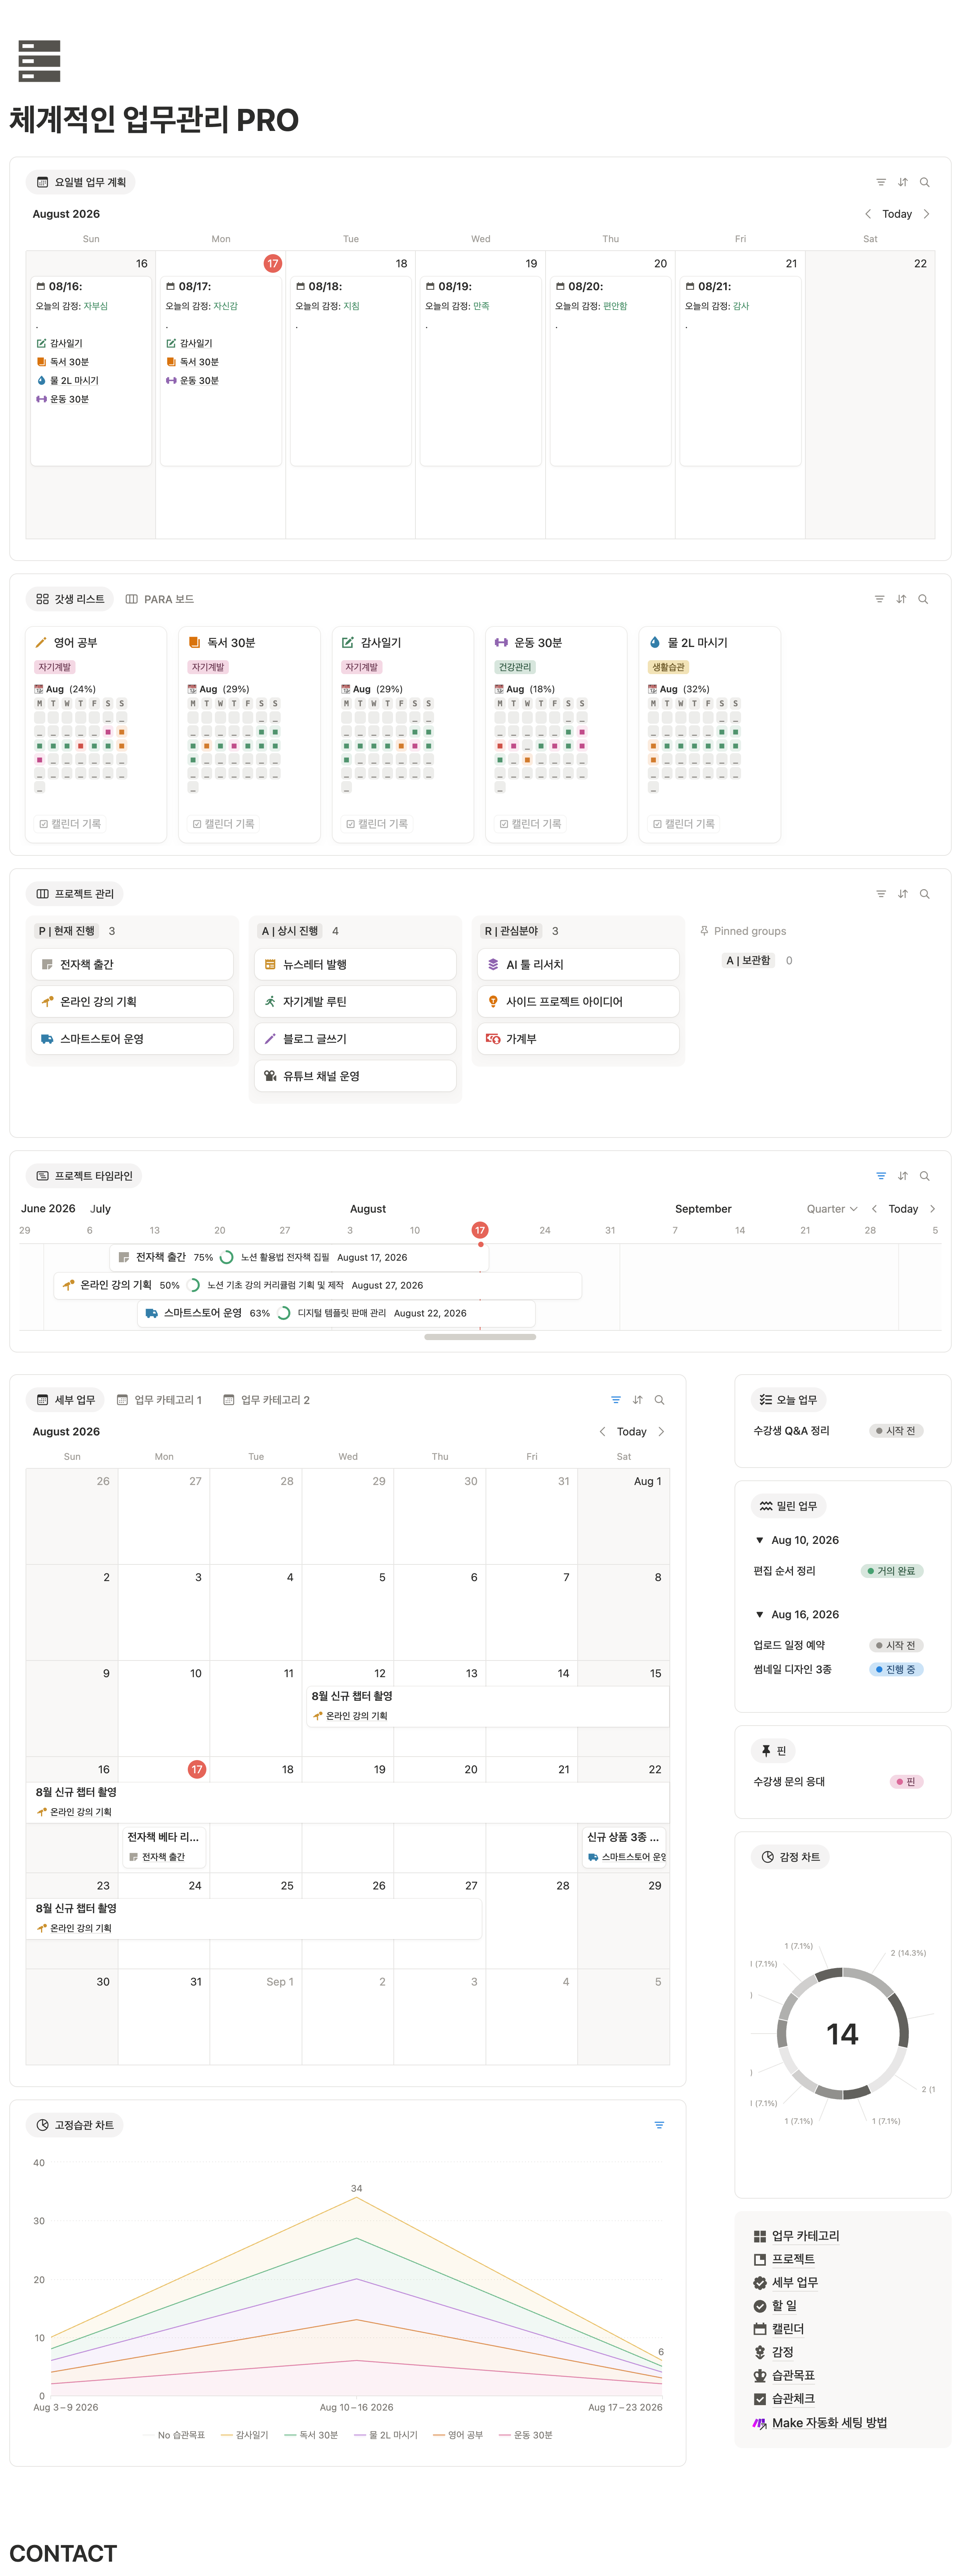Click Today in 세부 업무 calendar
This screenshot has height=2576, width=961.
pyautogui.click(x=632, y=1432)
